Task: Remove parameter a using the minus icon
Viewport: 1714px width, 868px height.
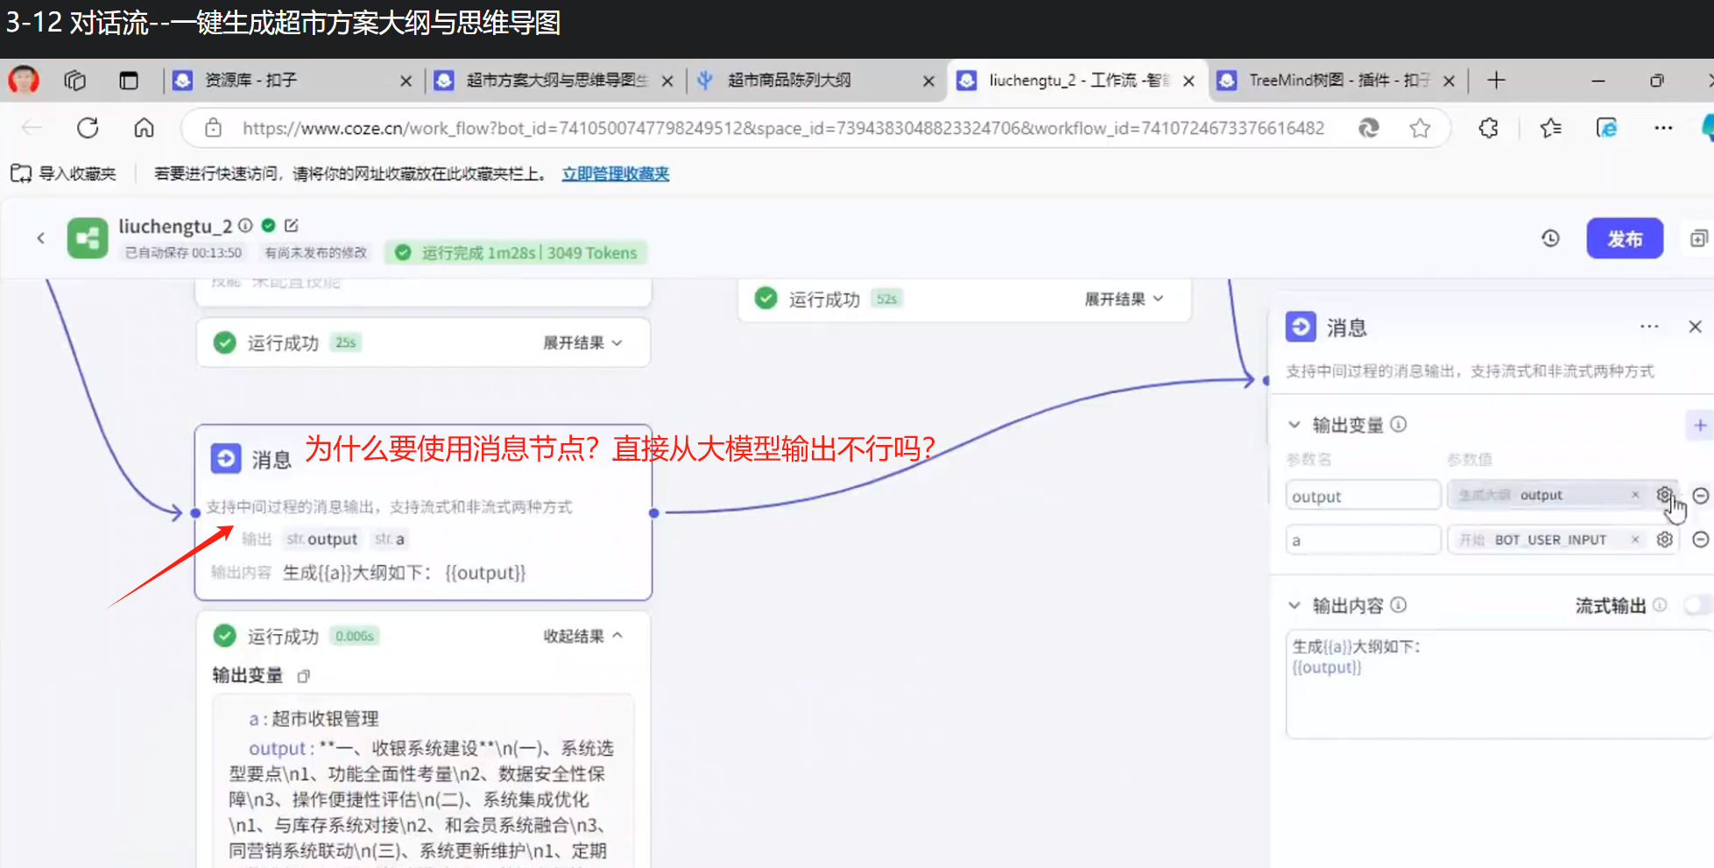Action: click(x=1700, y=540)
